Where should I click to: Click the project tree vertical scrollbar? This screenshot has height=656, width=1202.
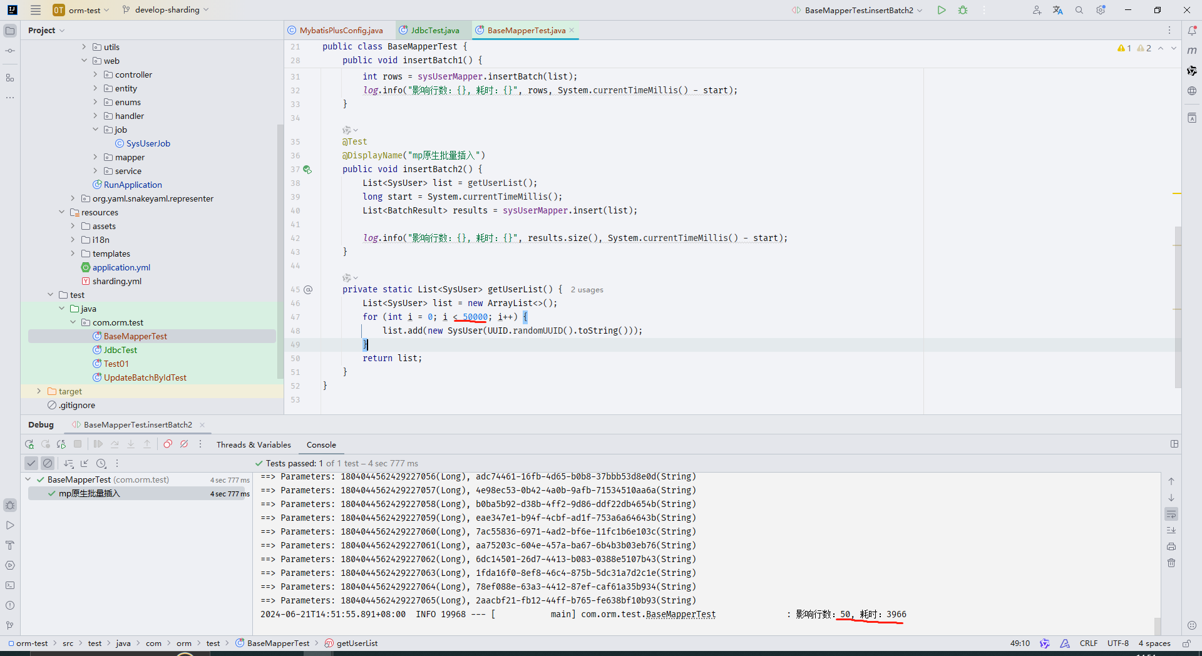click(x=280, y=250)
